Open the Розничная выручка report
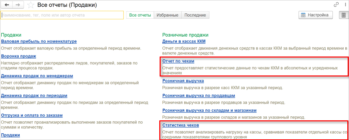This screenshot has height=140, width=349. [x=183, y=80]
